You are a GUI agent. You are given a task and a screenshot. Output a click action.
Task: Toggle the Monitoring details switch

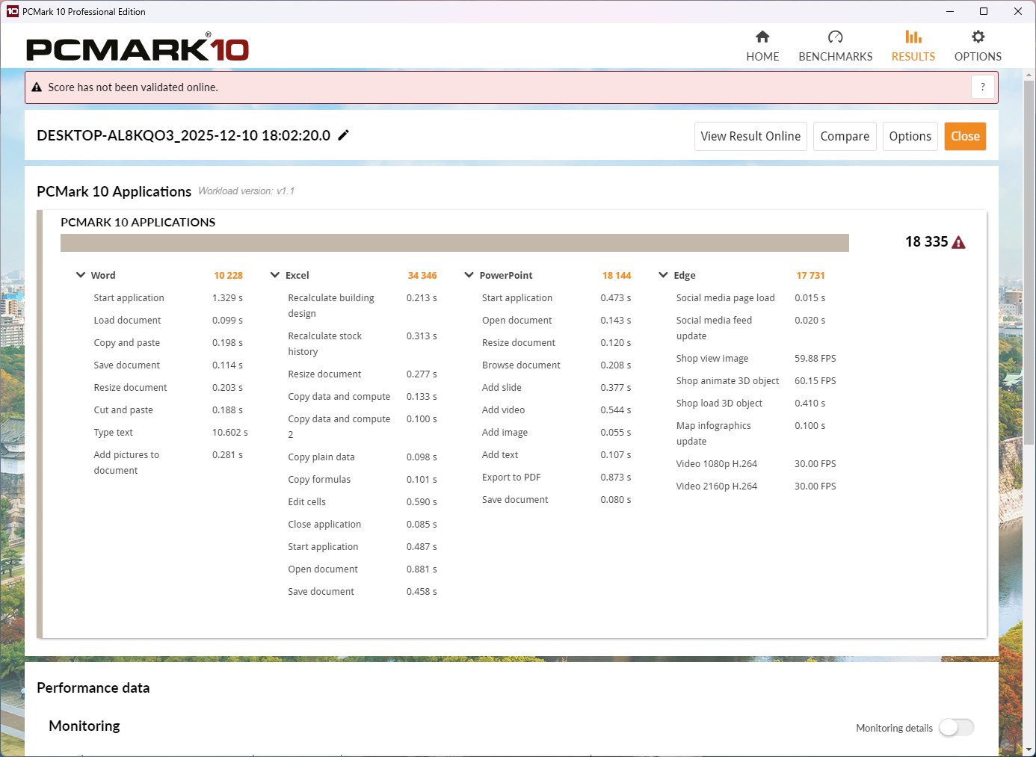pyautogui.click(x=956, y=727)
